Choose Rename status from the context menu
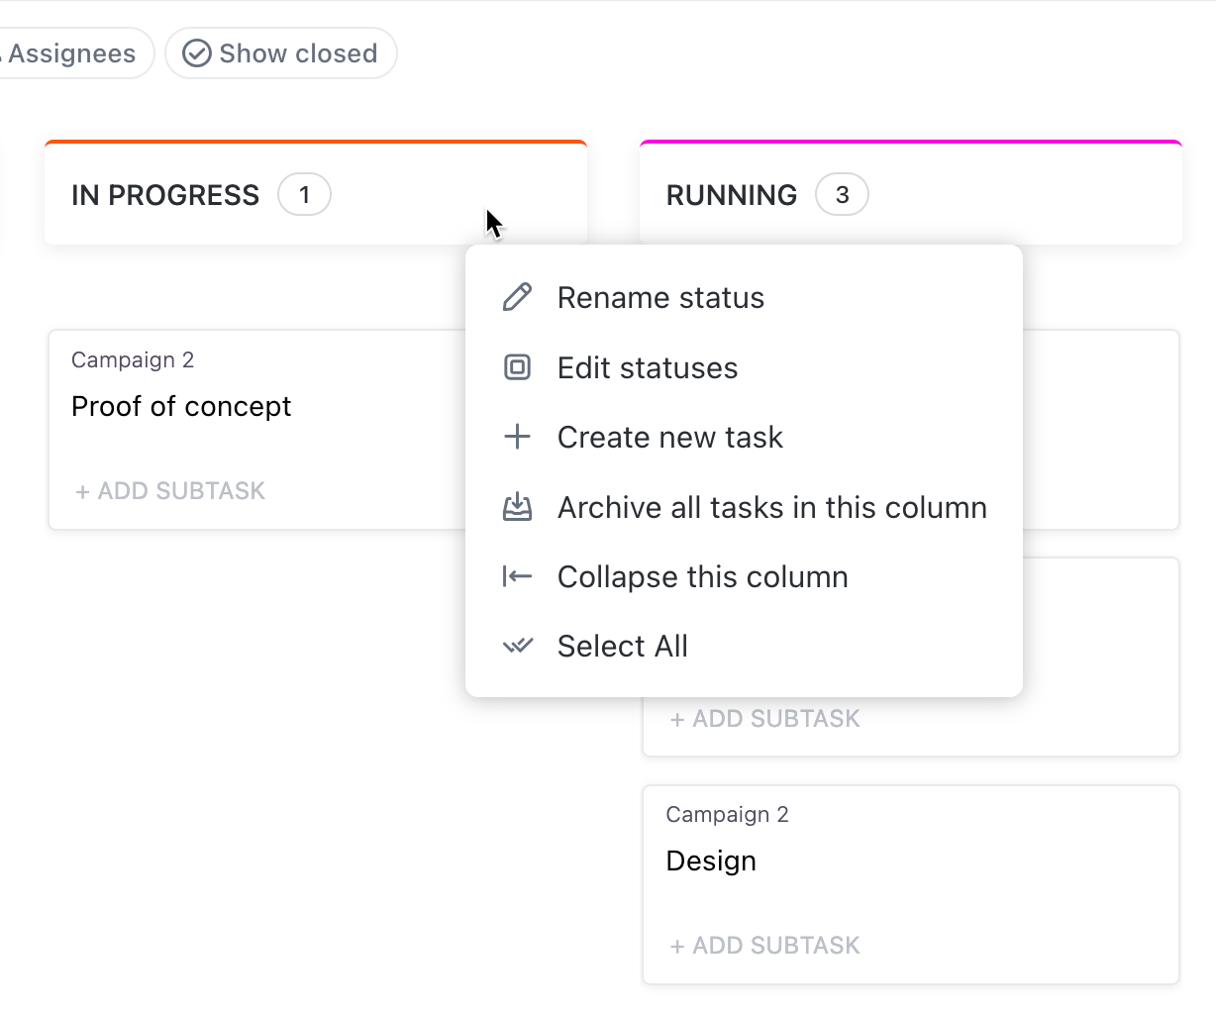Viewport: 1216px width, 1016px height. click(x=660, y=298)
